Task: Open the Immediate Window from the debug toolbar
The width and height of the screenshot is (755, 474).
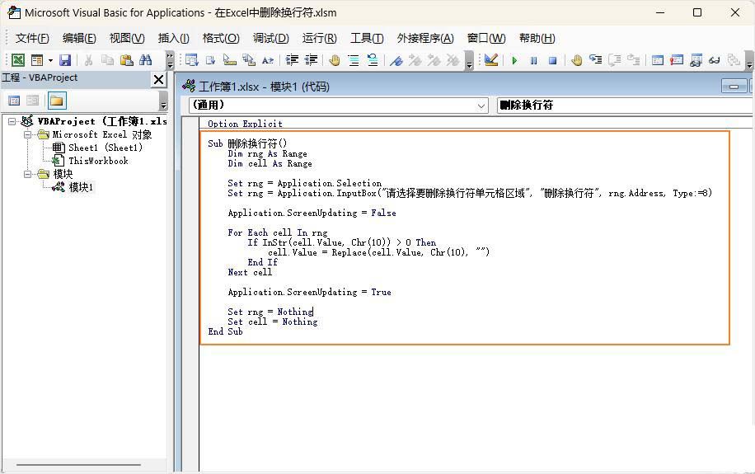Action: pyautogui.click(x=677, y=59)
